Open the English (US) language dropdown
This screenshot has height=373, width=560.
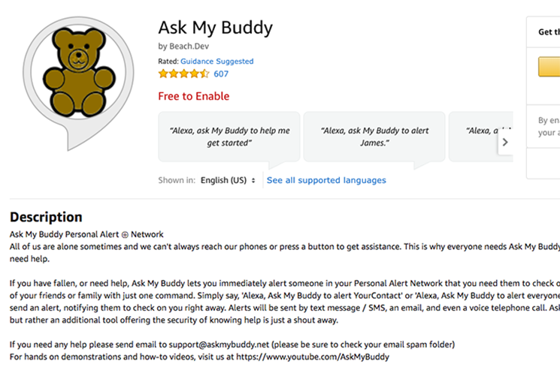click(228, 180)
